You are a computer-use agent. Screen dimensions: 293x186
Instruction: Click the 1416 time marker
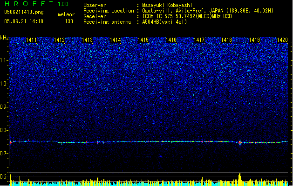171,40
